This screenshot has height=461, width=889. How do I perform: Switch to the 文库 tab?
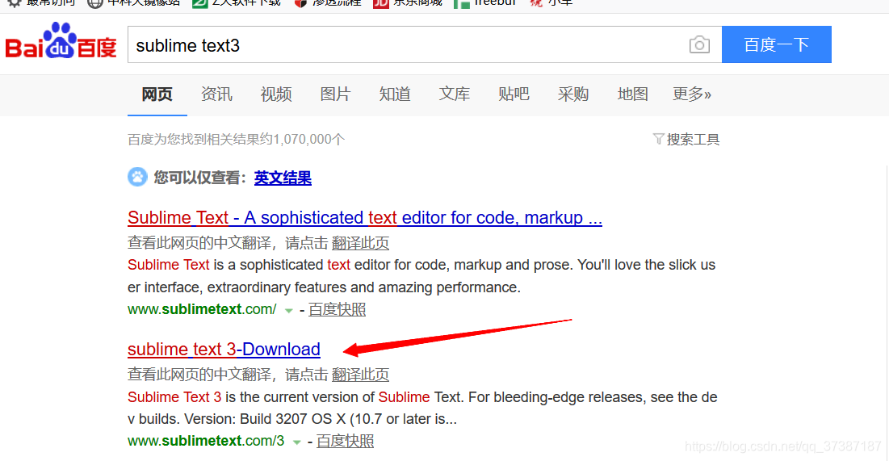pyautogui.click(x=455, y=94)
